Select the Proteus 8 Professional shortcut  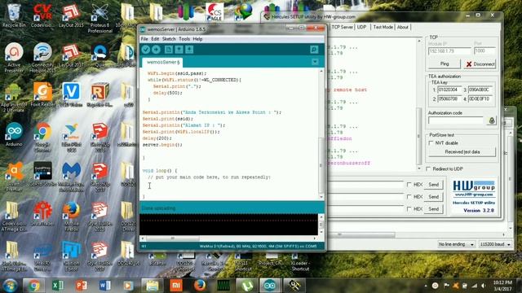[100, 19]
